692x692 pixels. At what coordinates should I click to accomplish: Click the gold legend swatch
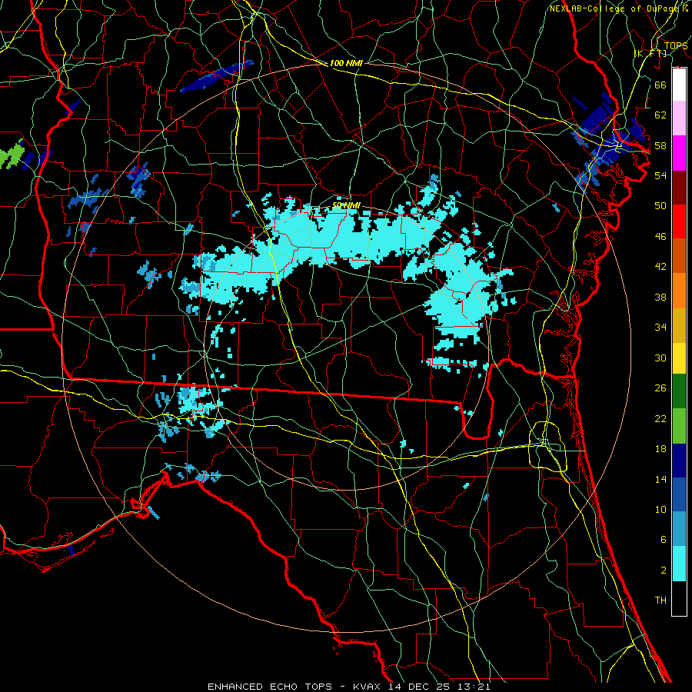click(679, 325)
